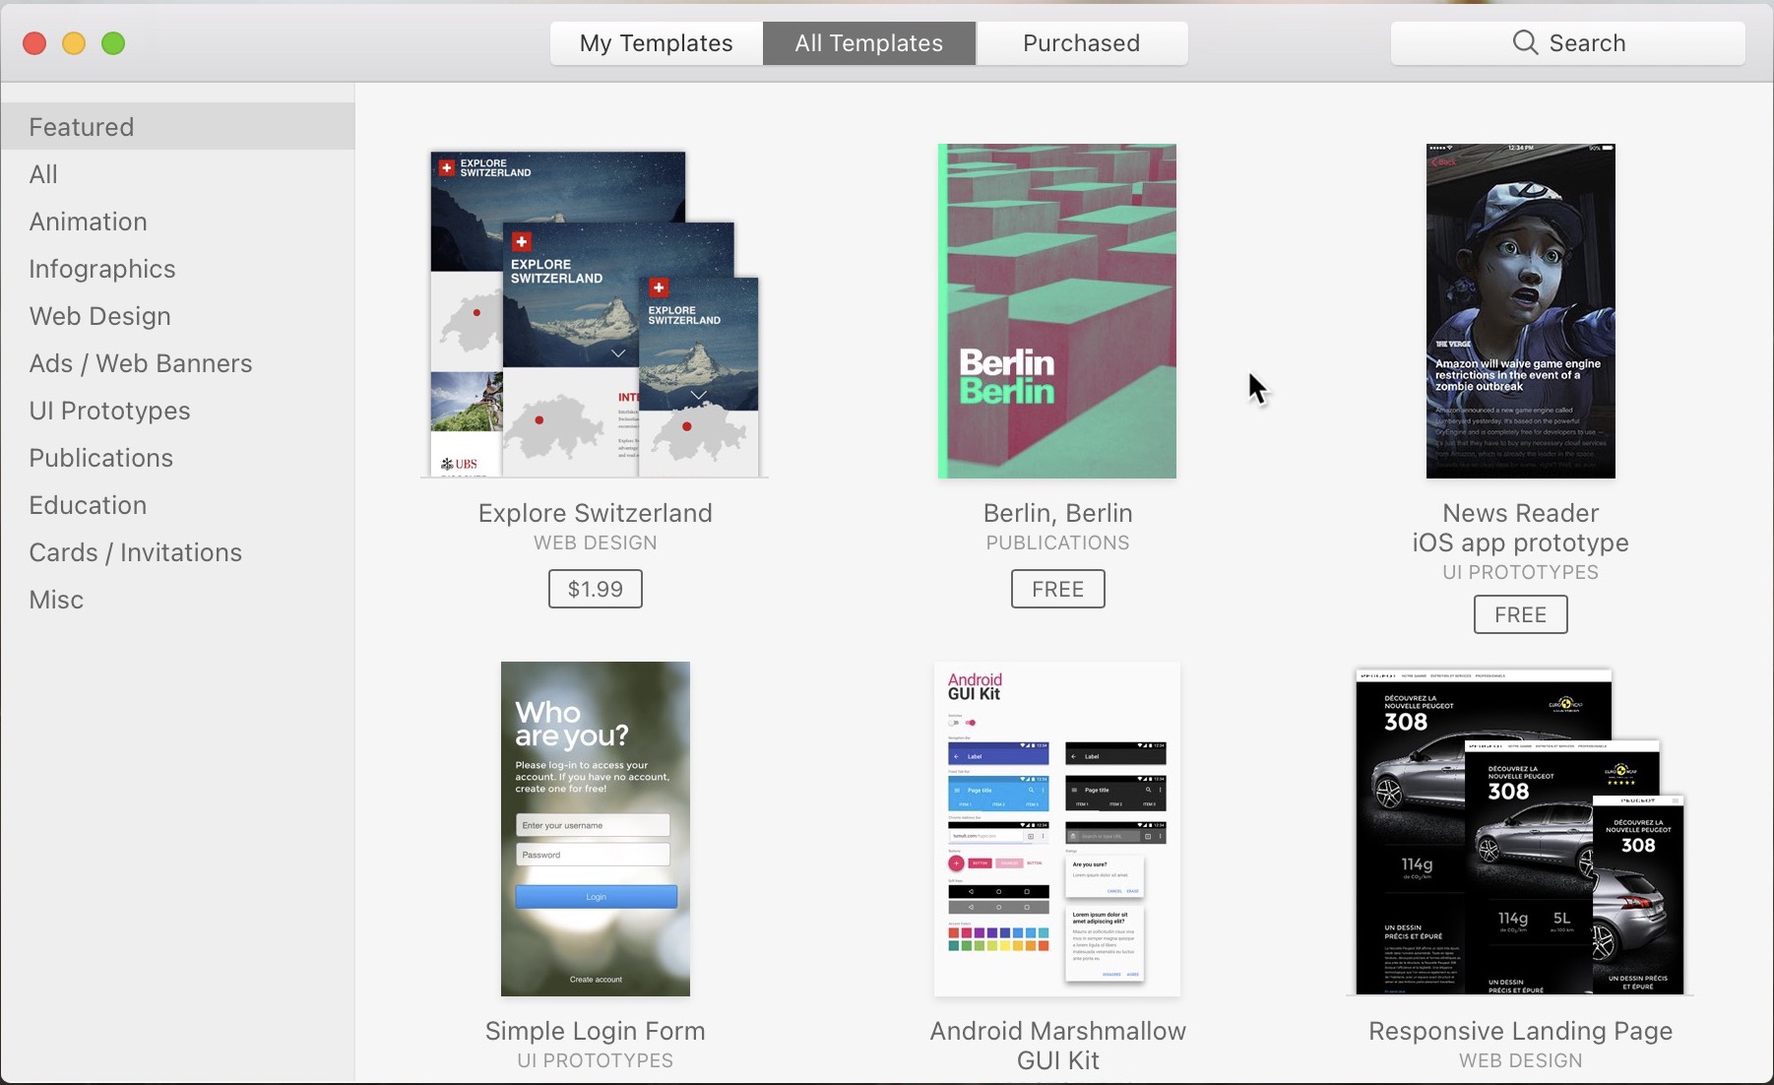This screenshot has width=1774, height=1085.
Task: Select the All Templates tab
Action: tap(869, 43)
